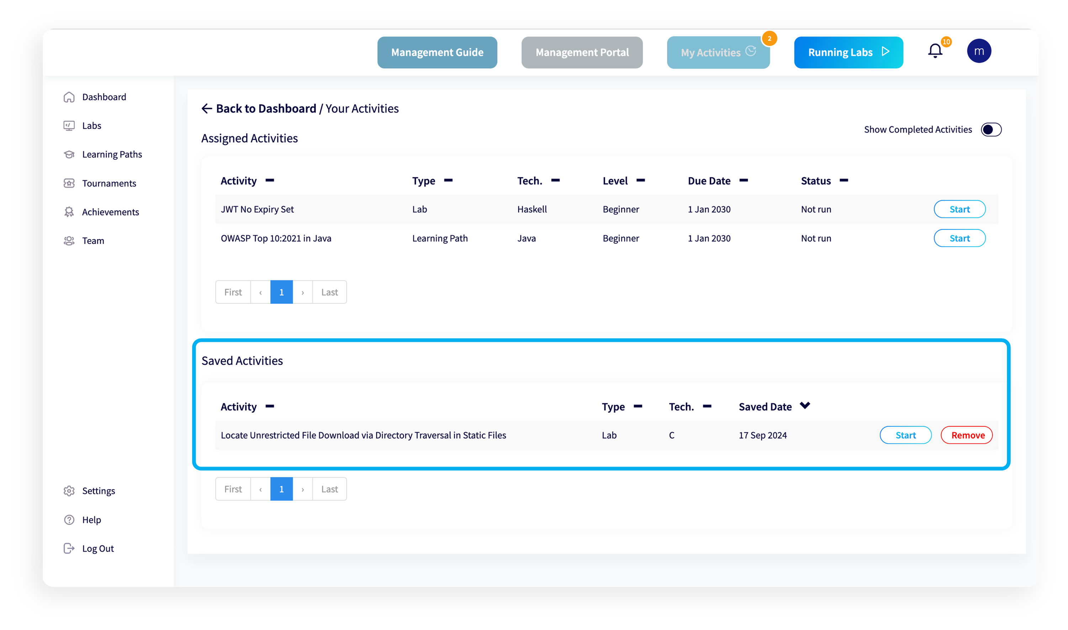Image resolution: width=1068 pixels, height=630 pixels.
Task: Open Running Labs button
Action: [848, 53]
